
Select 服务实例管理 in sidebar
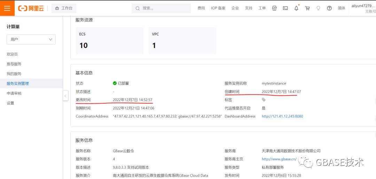18,83
